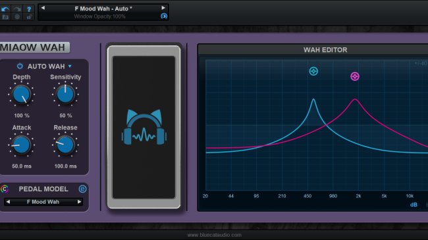Toggle the unlock padlock icon
The width and height of the screenshot is (428, 240).
[x=29, y=17]
